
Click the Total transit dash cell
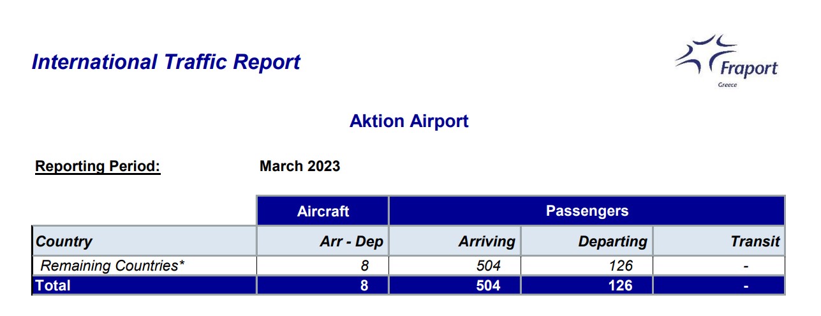tap(719, 285)
